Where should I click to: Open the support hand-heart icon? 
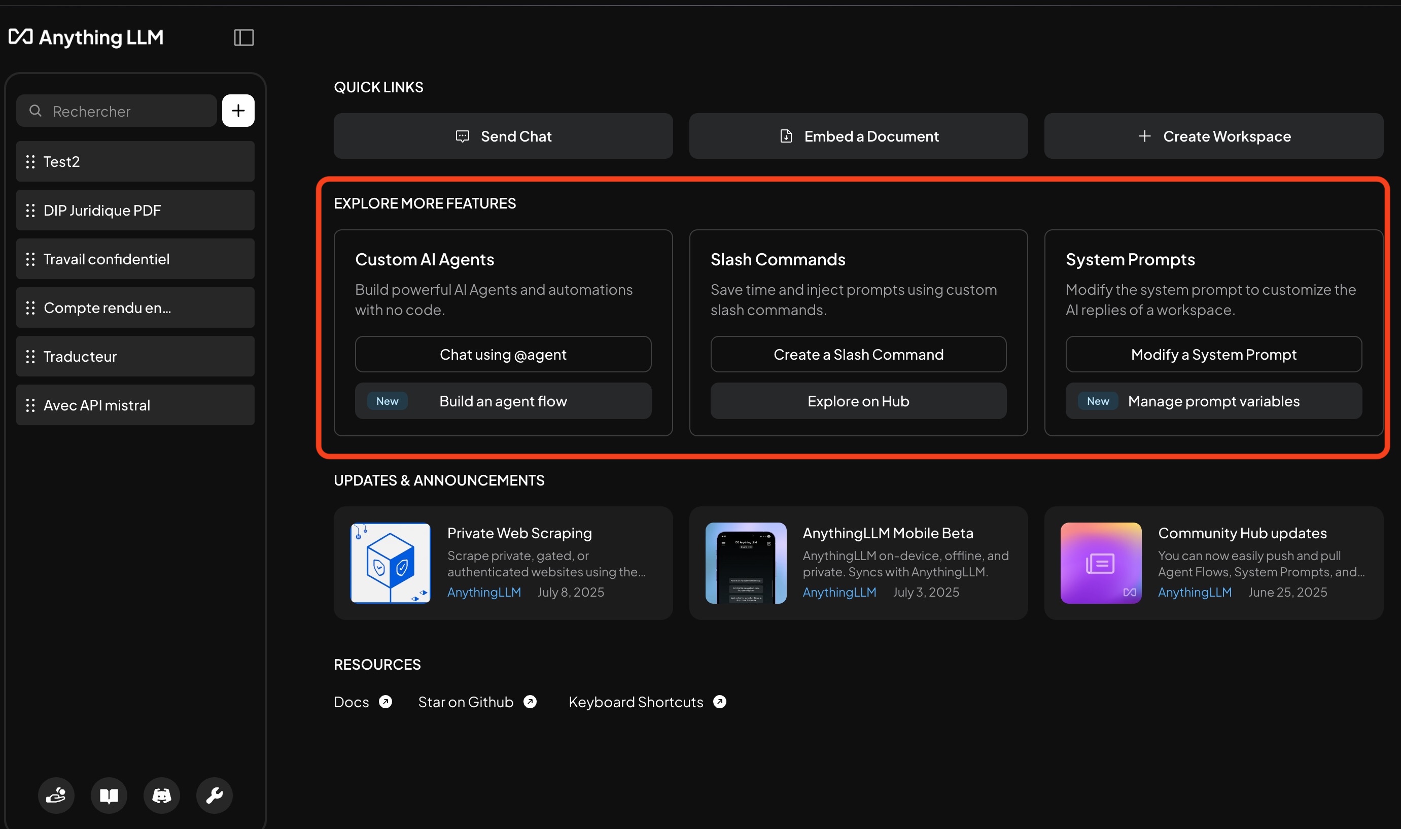tap(56, 795)
